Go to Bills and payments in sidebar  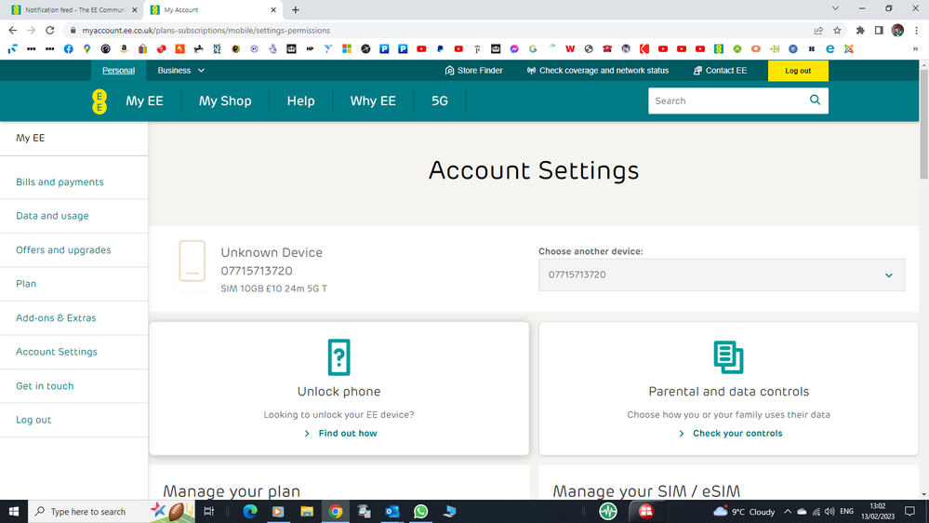click(x=60, y=182)
